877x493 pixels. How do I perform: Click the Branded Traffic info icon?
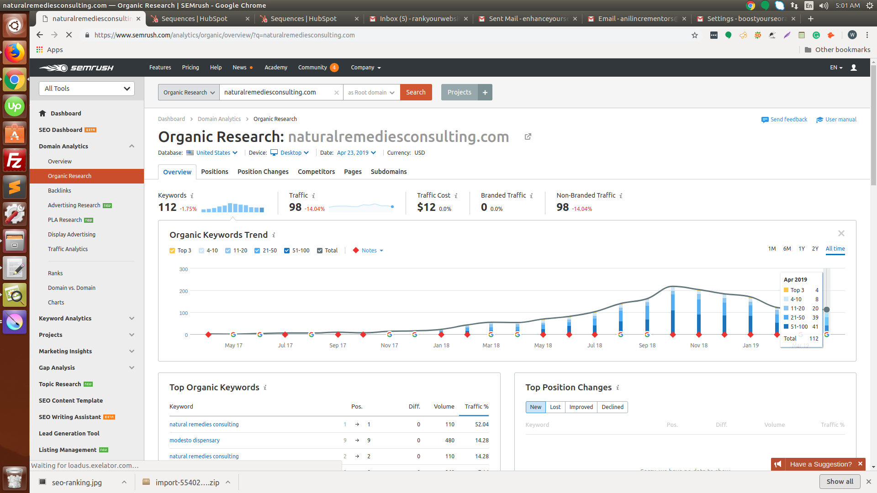point(531,196)
